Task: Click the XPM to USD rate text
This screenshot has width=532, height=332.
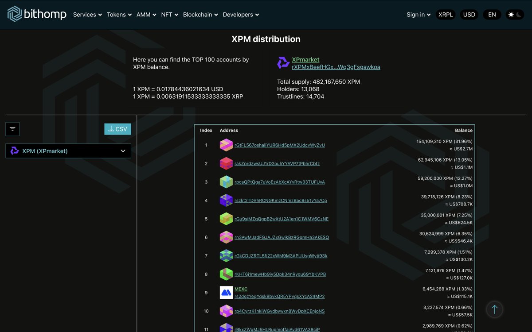Action: pos(178,89)
